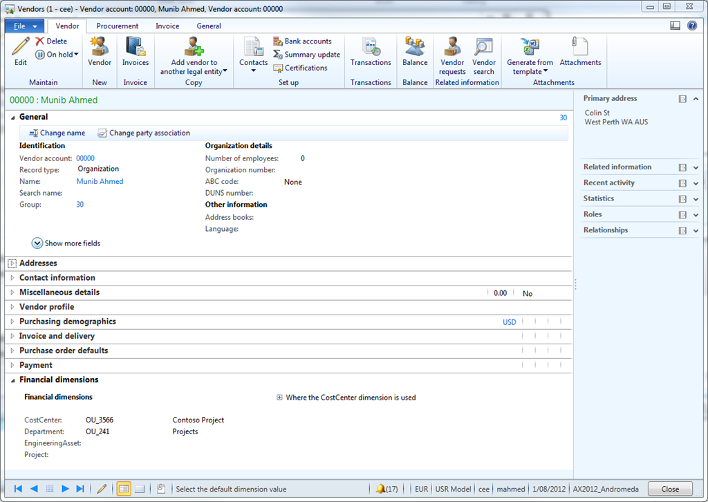Expand the Roles pane
Image resolution: width=708 pixels, height=502 pixels.
click(x=696, y=215)
